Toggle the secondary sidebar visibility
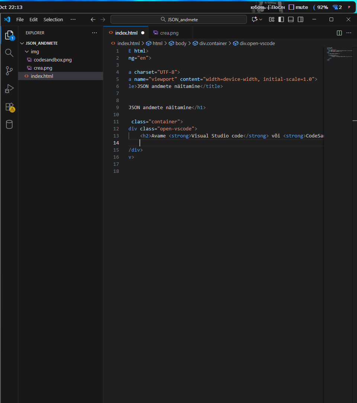This screenshot has height=403, width=357. pyautogui.click(x=300, y=19)
